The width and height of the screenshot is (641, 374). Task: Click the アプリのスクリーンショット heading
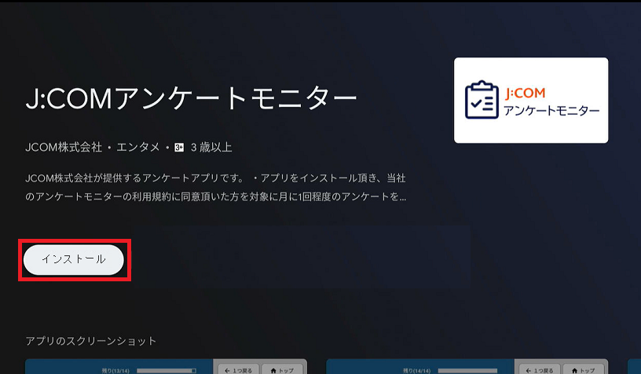tap(91, 341)
